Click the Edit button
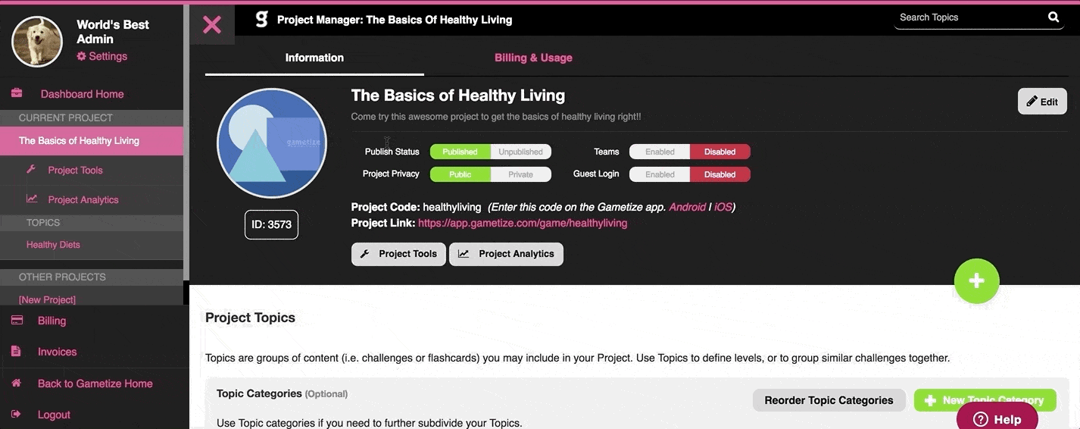The width and height of the screenshot is (1080, 429). 1042,102
